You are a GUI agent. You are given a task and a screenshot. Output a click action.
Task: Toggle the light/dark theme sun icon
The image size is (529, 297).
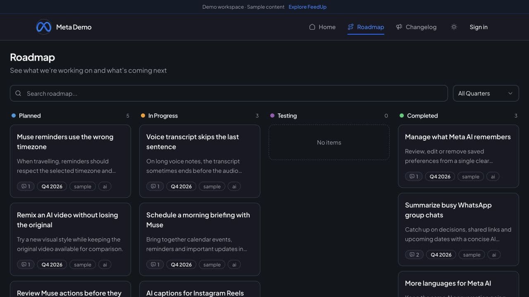(x=454, y=27)
